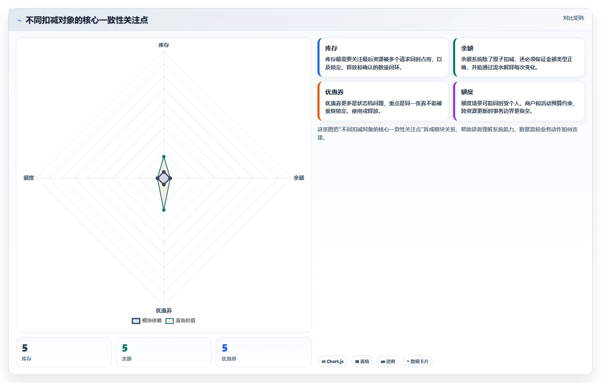Click the 库存 card description text
Image resolution: width=601 pixels, height=383 pixels.
384,63
